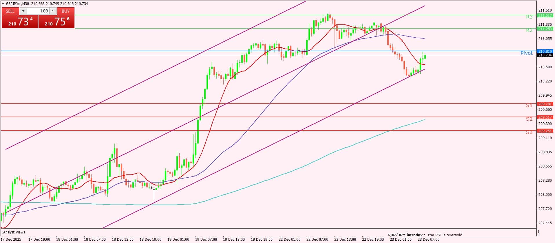
Task: Click the sell price 210.73 tile
Action: coord(20,21)
